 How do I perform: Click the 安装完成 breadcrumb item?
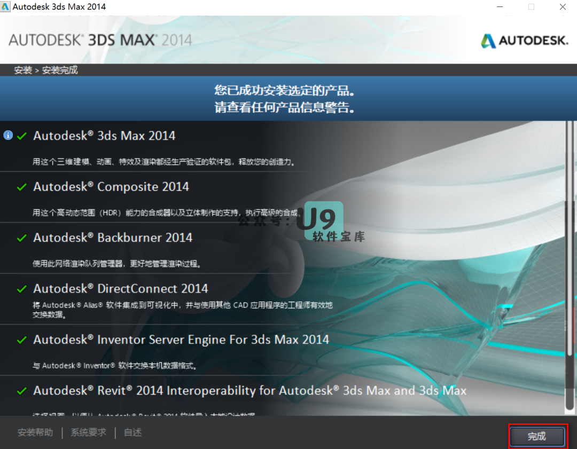[x=60, y=70]
